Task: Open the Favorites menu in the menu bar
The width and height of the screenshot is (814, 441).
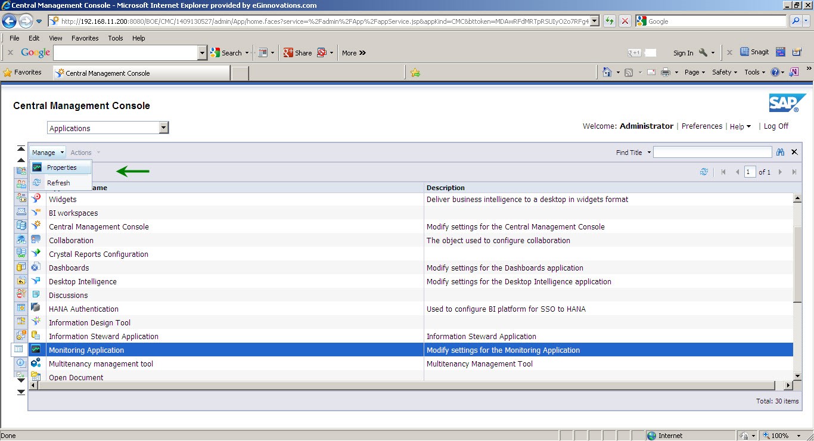Action: coord(85,38)
